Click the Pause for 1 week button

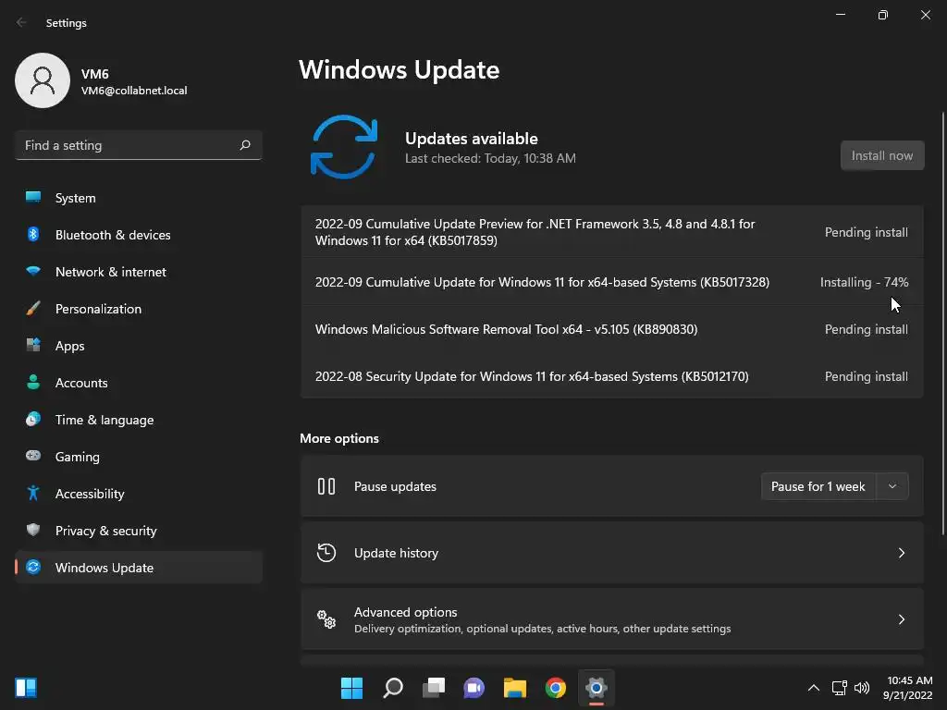(818, 486)
